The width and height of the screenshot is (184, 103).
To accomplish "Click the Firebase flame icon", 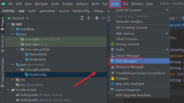I will pos(113,78).
